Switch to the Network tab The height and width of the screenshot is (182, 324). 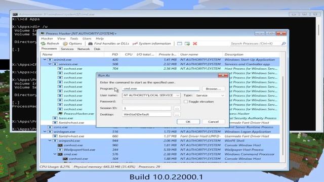click(84, 49)
